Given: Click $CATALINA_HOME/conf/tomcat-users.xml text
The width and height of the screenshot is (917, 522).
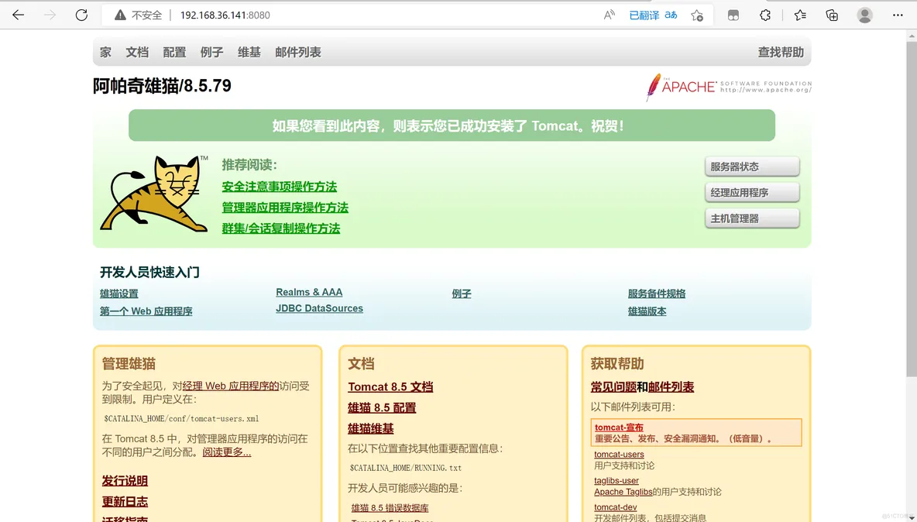Looking at the screenshot, I should coord(181,418).
